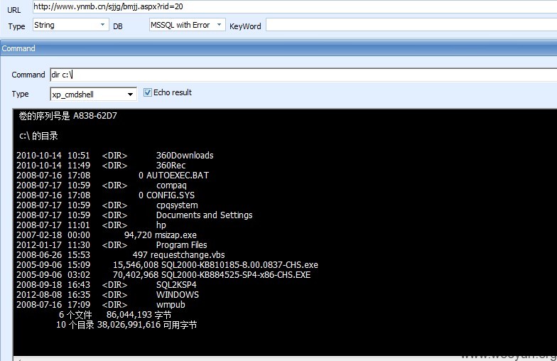Image resolution: width=557 pixels, height=361 pixels.
Task: Click the compaq directory row
Action: (101, 185)
